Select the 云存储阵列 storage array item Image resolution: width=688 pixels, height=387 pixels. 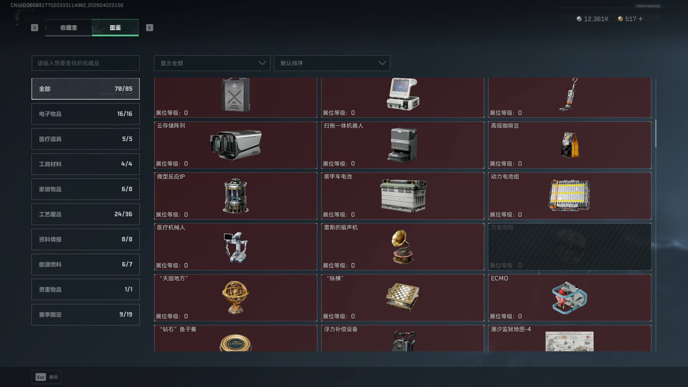coord(235,145)
